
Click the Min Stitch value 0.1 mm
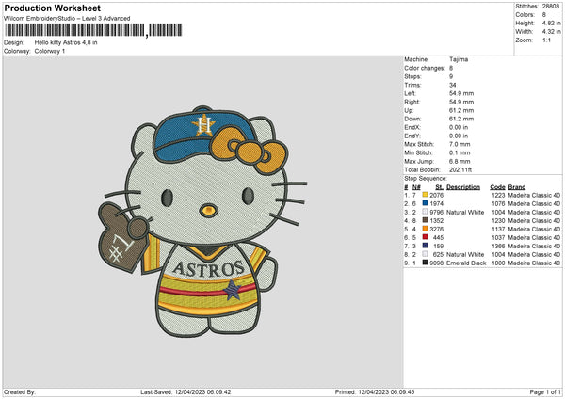pos(460,152)
